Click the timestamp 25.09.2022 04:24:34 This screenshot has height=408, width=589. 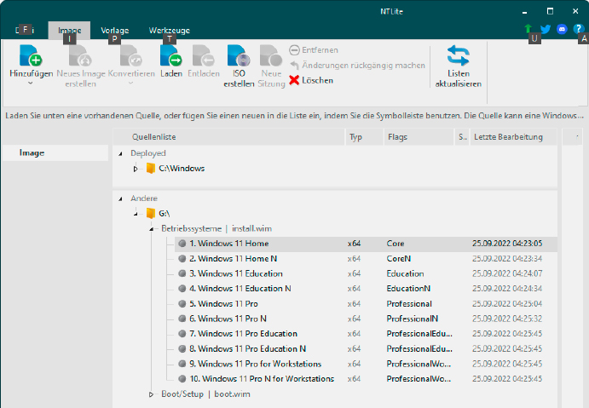point(507,289)
